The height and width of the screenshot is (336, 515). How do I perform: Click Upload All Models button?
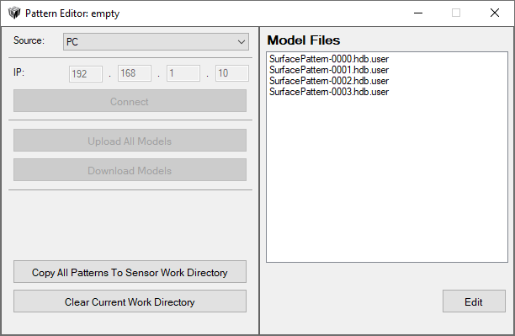click(x=130, y=141)
